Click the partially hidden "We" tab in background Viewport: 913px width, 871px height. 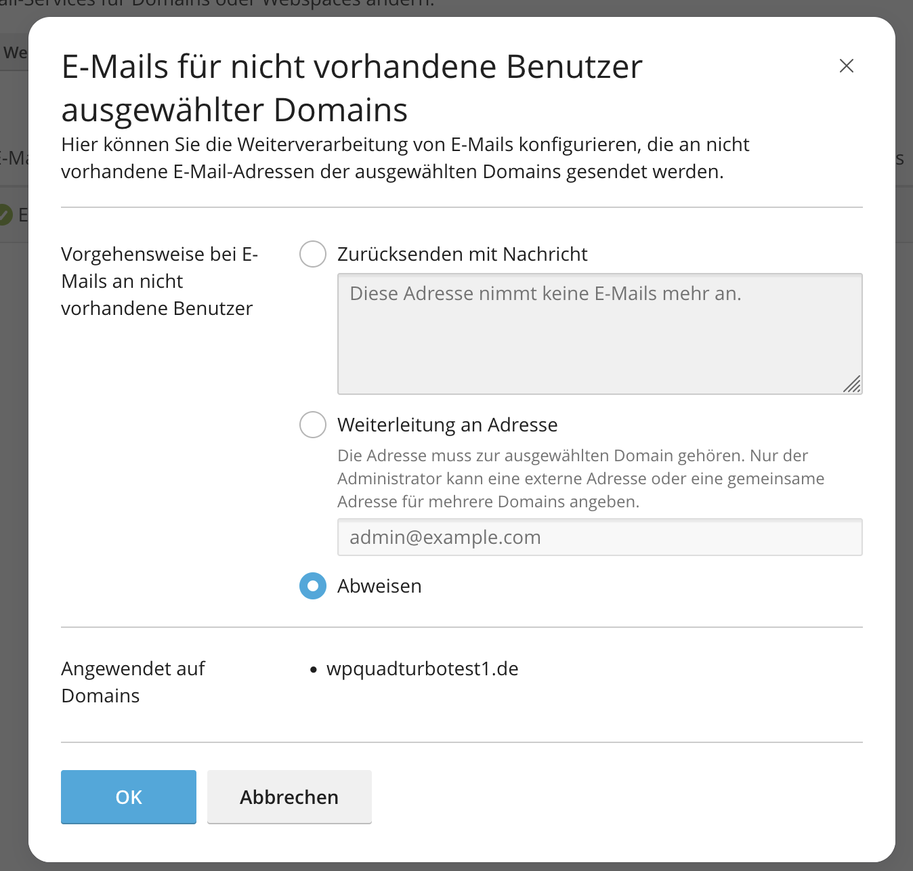[14, 52]
